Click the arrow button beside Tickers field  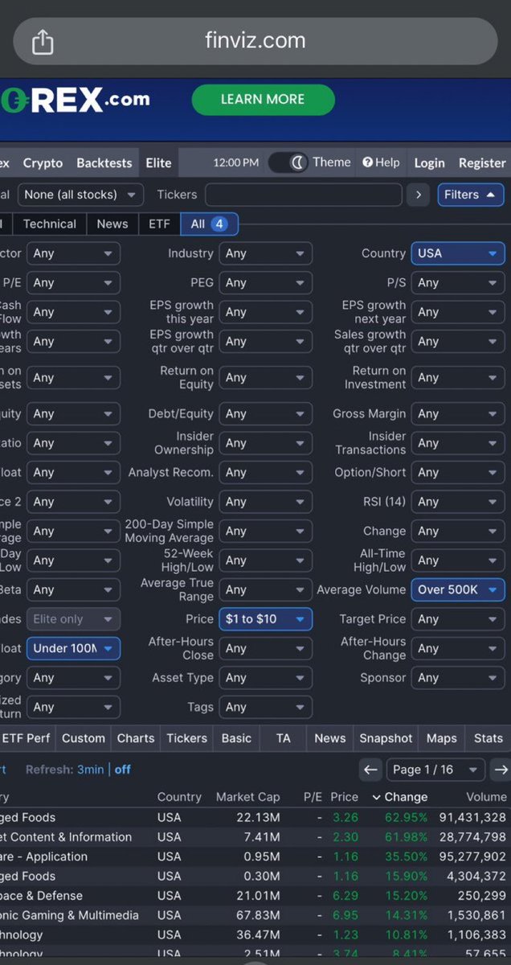click(418, 195)
